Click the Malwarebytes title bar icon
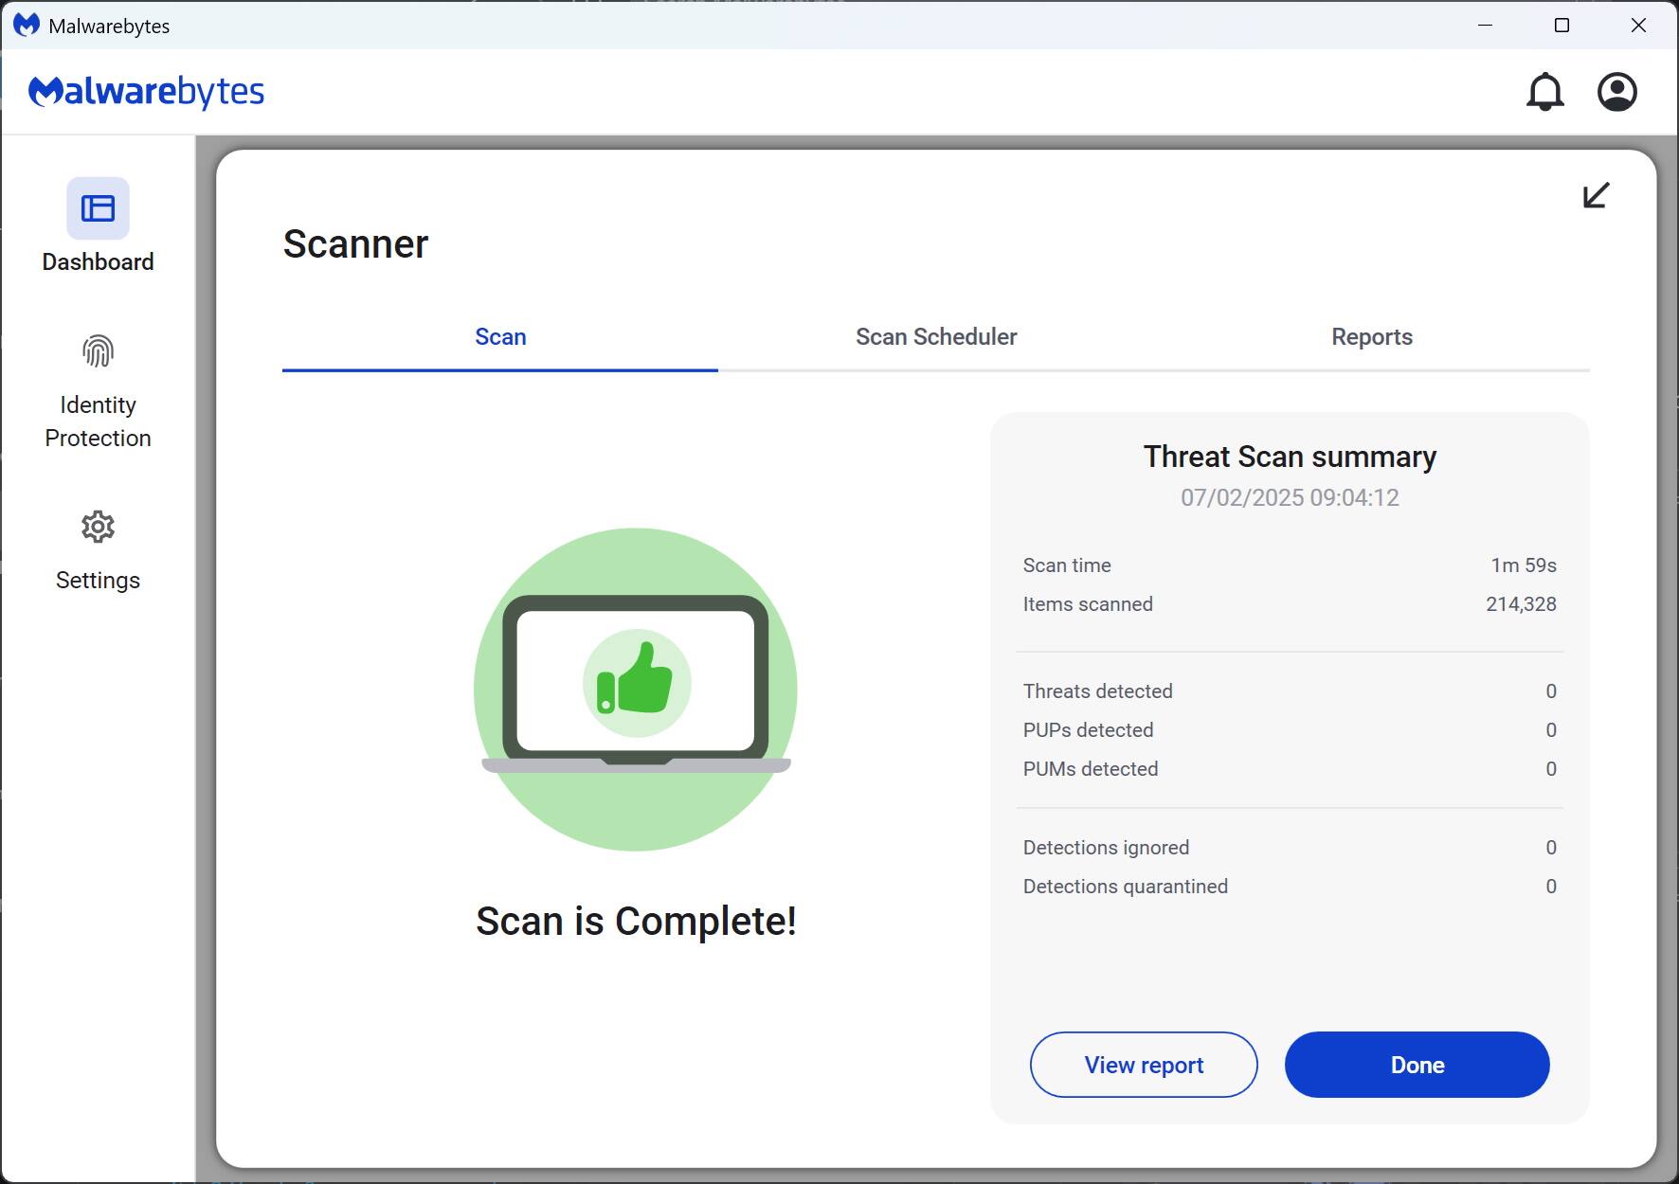Image resolution: width=1679 pixels, height=1184 pixels. 25,25
